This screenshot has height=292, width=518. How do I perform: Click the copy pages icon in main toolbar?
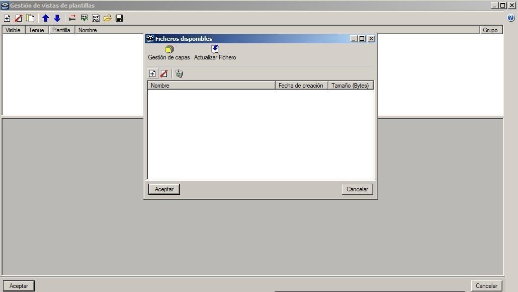(x=30, y=18)
